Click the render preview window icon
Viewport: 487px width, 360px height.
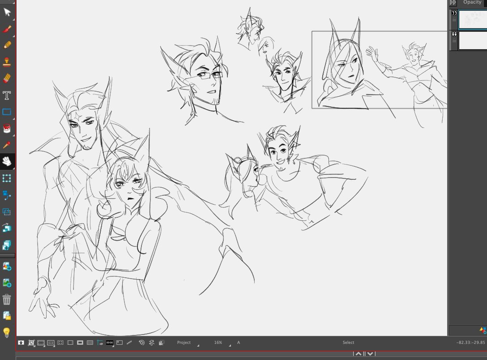[120, 343]
